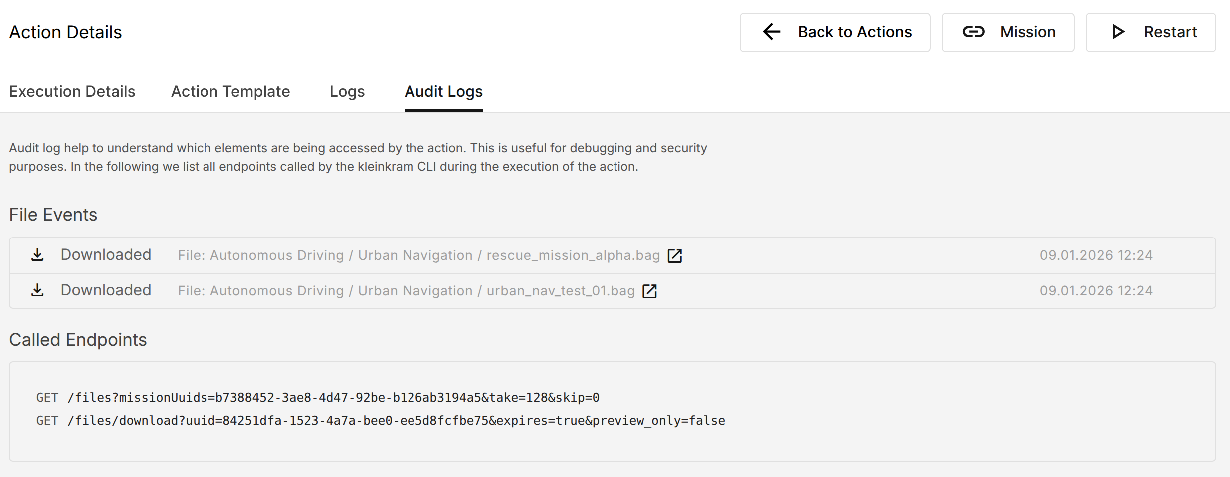Click the Action Details heading
The image size is (1230, 477).
point(65,32)
